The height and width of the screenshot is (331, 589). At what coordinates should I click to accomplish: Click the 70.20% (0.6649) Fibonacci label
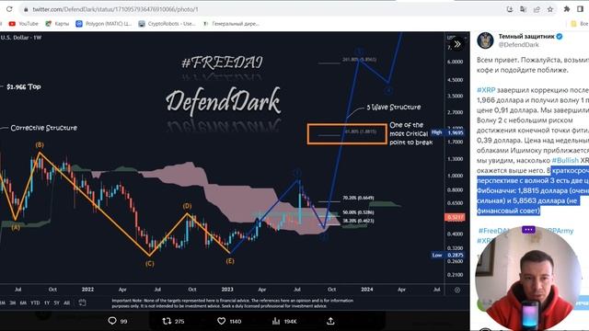click(358, 199)
